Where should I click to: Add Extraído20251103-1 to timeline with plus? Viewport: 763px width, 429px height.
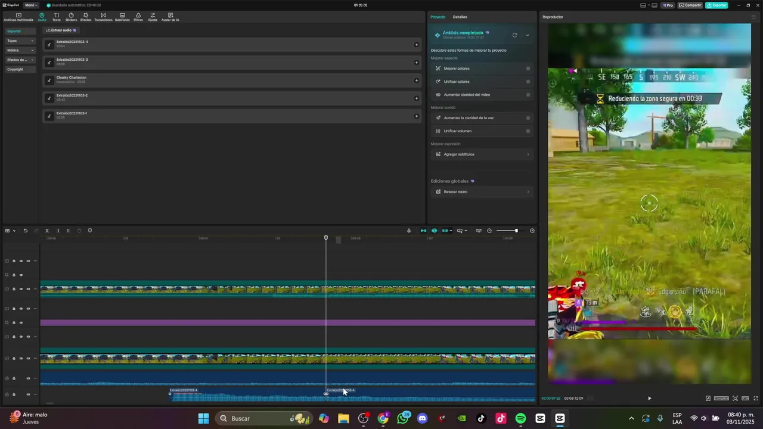click(416, 116)
